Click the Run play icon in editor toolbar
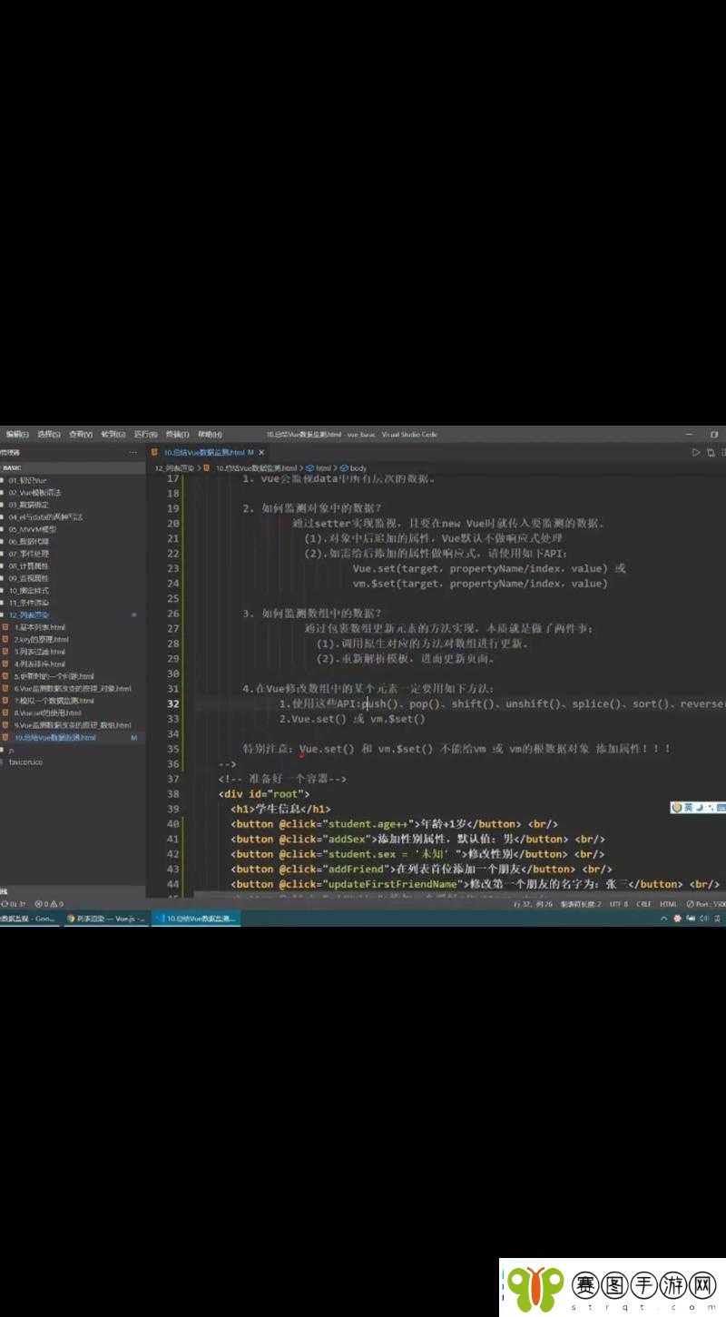Image resolution: width=726 pixels, height=1317 pixels. click(696, 452)
